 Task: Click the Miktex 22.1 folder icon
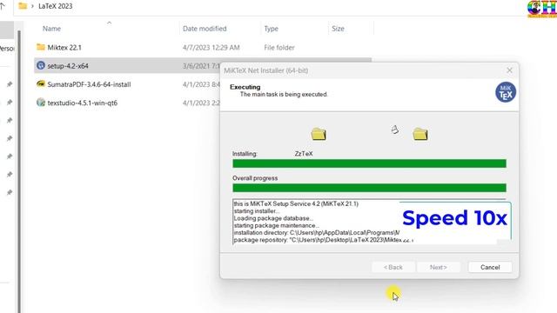pos(41,47)
